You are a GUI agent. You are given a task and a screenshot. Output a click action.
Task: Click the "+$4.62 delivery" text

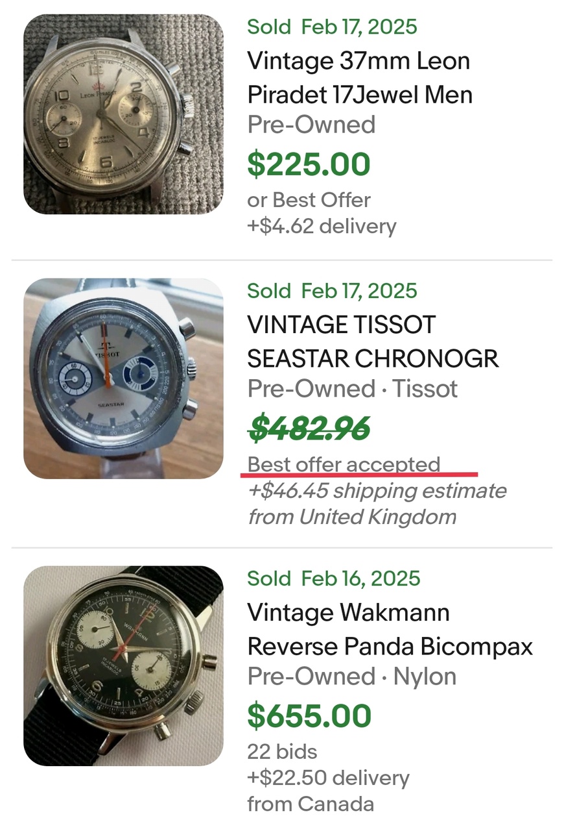tap(322, 226)
